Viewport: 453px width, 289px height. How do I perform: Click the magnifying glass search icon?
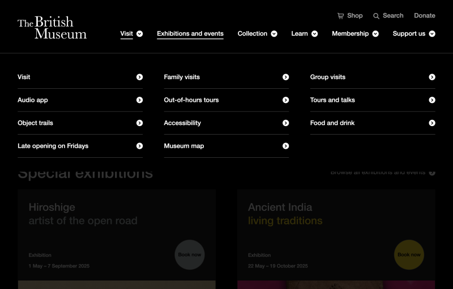pos(376,16)
